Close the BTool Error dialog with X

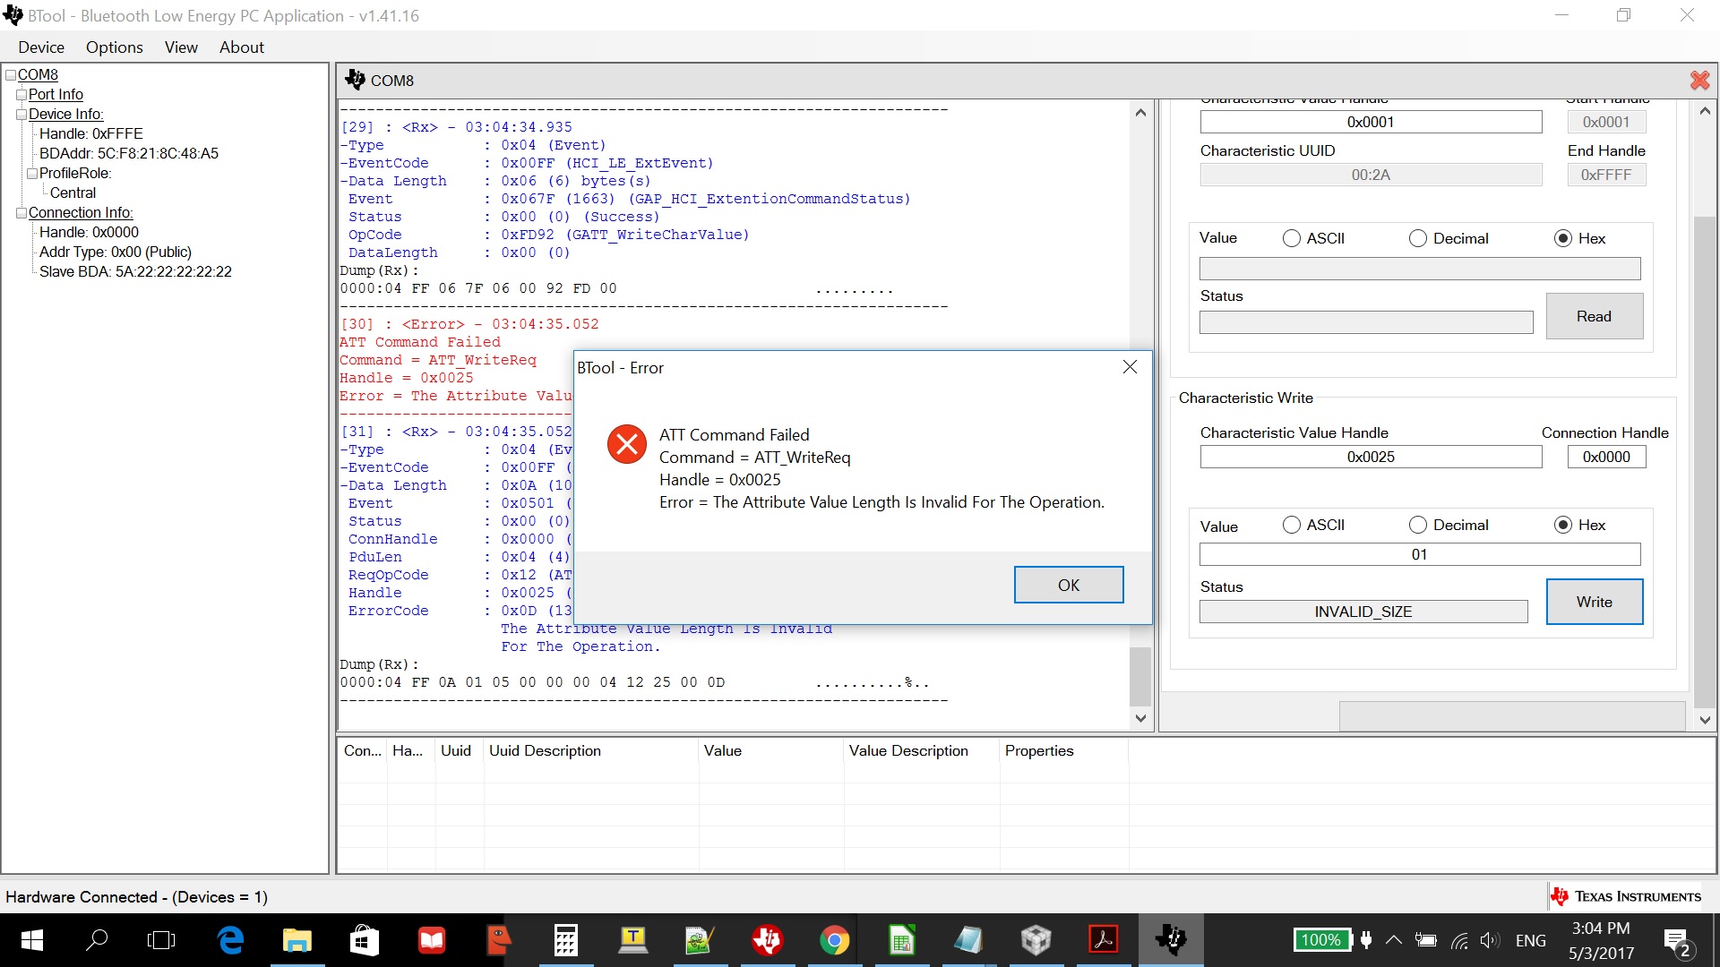click(x=1130, y=367)
